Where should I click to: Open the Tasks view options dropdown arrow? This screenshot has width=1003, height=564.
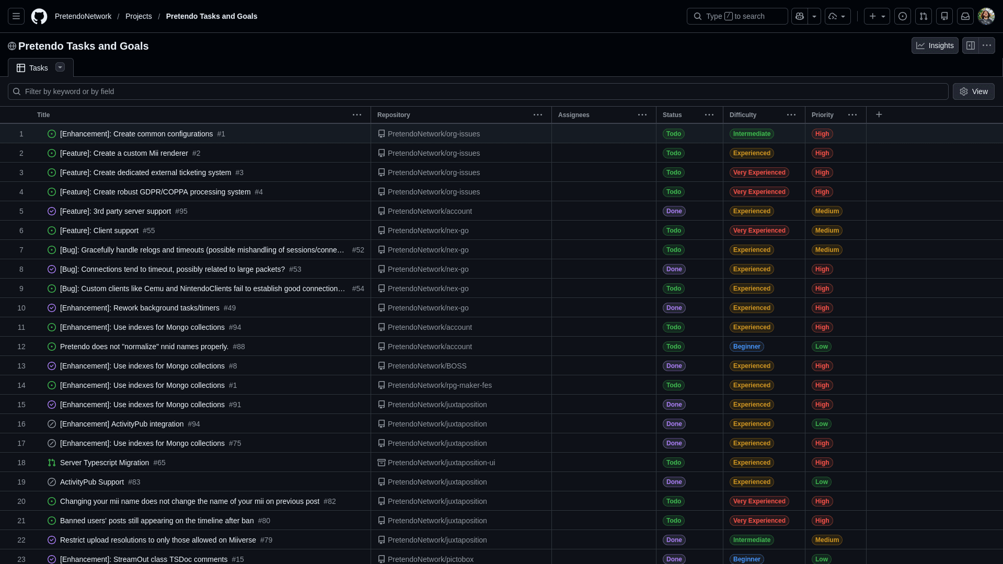pyautogui.click(x=60, y=67)
